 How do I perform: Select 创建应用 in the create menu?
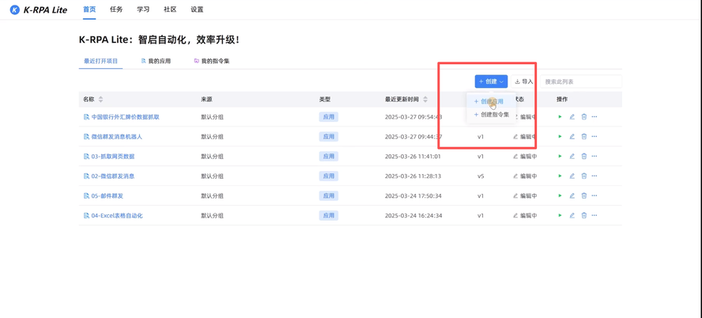pos(491,101)
